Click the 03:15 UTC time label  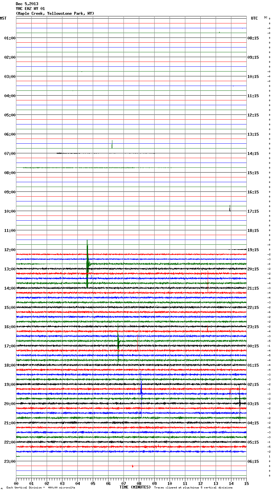pos(253,404)
